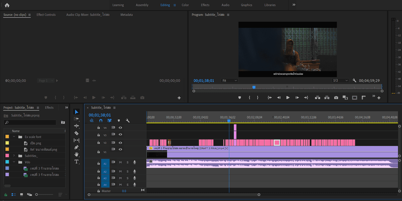Show more workspaces via overflow chevron
This screenshot has height=201, width=402.
(294, 5)
